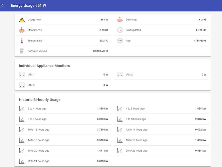Select the 20.2 °C temperature value

pos(104,41)
